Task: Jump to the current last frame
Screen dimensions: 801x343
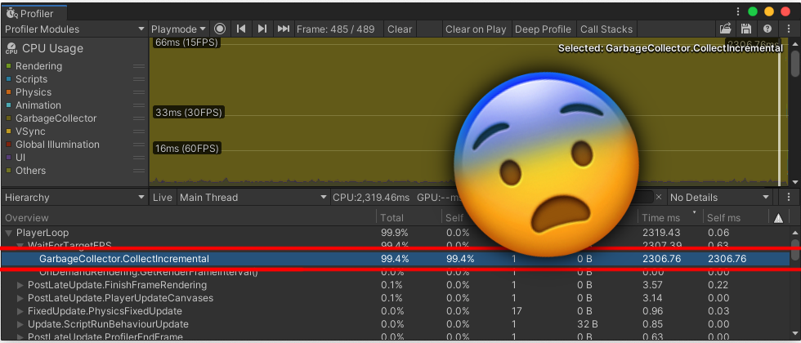Action: (x=284, y=29)
